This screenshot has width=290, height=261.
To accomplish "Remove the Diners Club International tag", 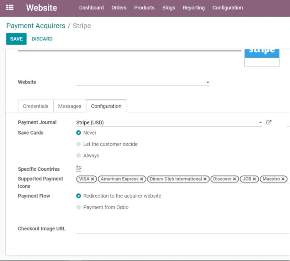I will (205, 179).
